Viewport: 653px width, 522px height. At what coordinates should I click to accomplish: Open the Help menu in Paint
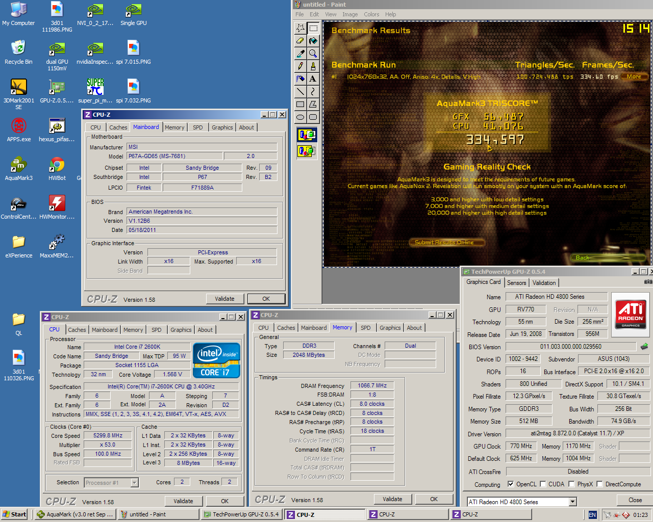(x=390, y=14)
